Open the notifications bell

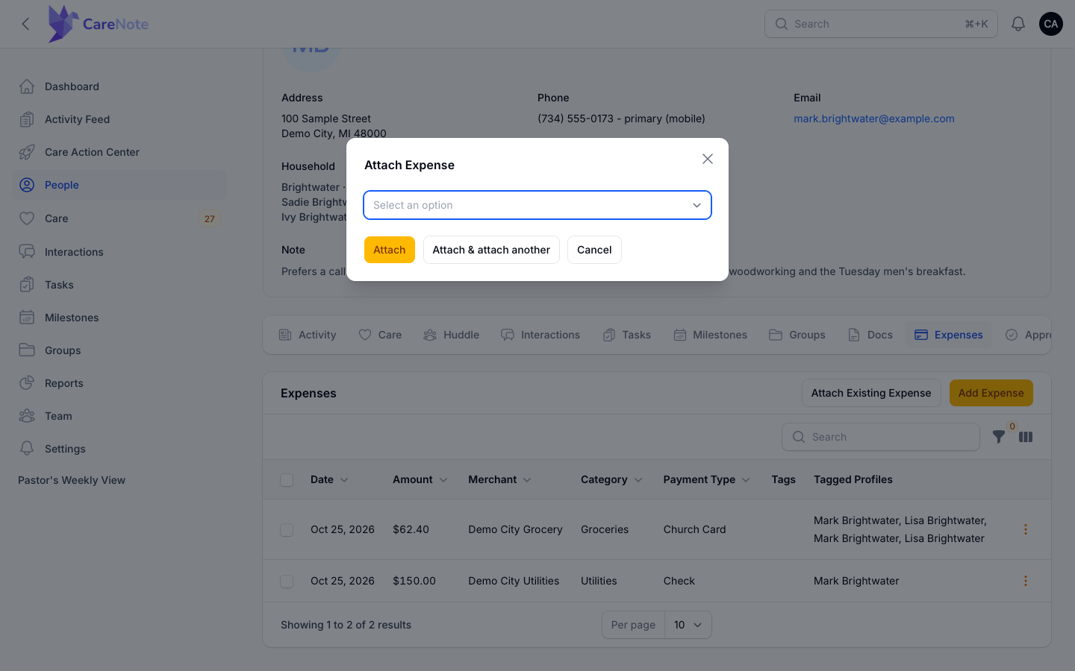1018,24
